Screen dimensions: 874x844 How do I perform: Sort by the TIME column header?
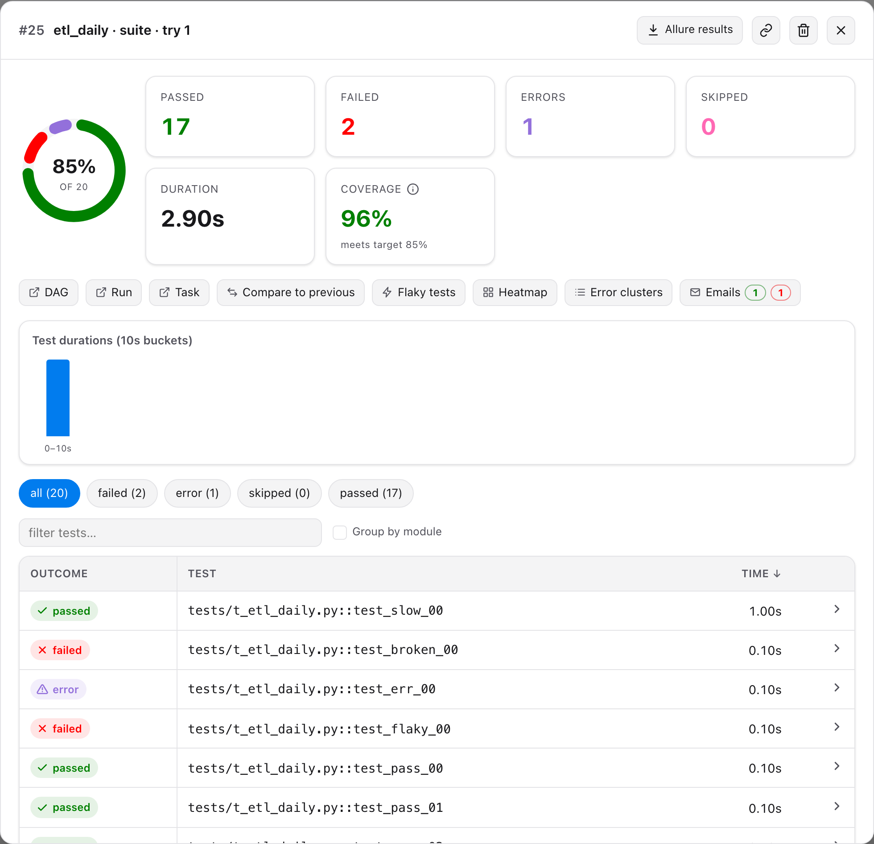761,574
